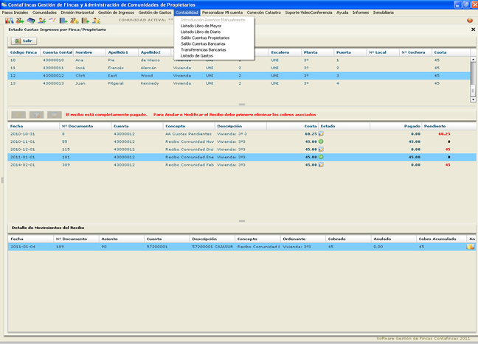Close the open Contabilidad menu
Viewport: 478px width, 344px height.
187,13
